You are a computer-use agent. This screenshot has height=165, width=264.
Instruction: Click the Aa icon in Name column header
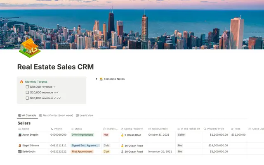click(20, 129)
